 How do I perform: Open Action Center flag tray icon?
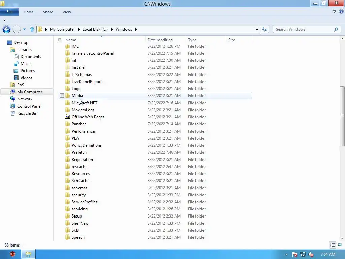294,254
